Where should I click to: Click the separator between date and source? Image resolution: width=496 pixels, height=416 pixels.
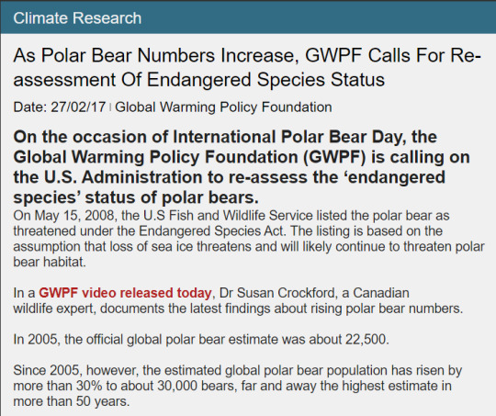coord(110,107)
